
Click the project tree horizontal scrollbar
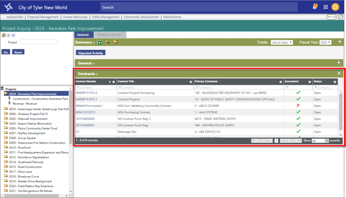coord(31,195)
